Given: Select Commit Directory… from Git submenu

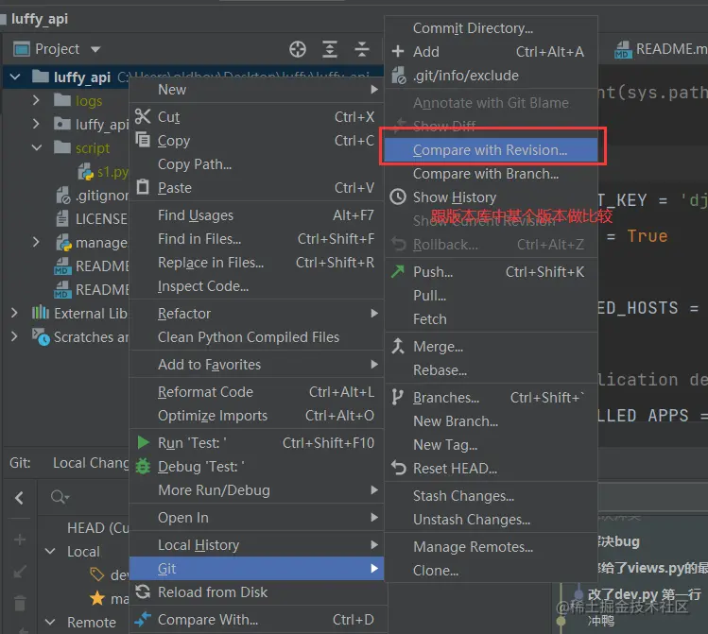Looking at the screenshot, I should click(x=492, y=28).
